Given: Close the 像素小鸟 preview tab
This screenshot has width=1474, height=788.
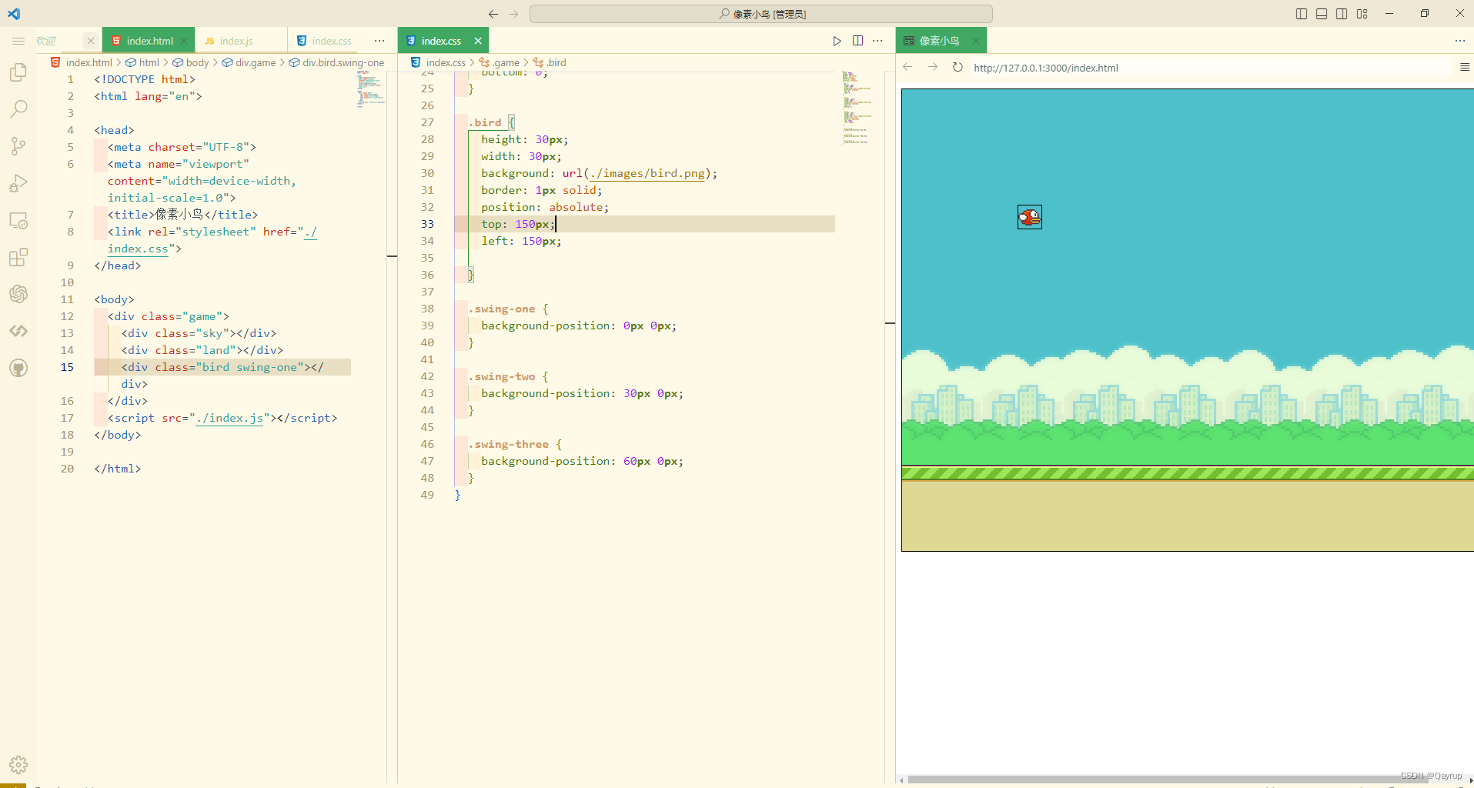Looking at the screenshot, I should click(x=976, y=41).
